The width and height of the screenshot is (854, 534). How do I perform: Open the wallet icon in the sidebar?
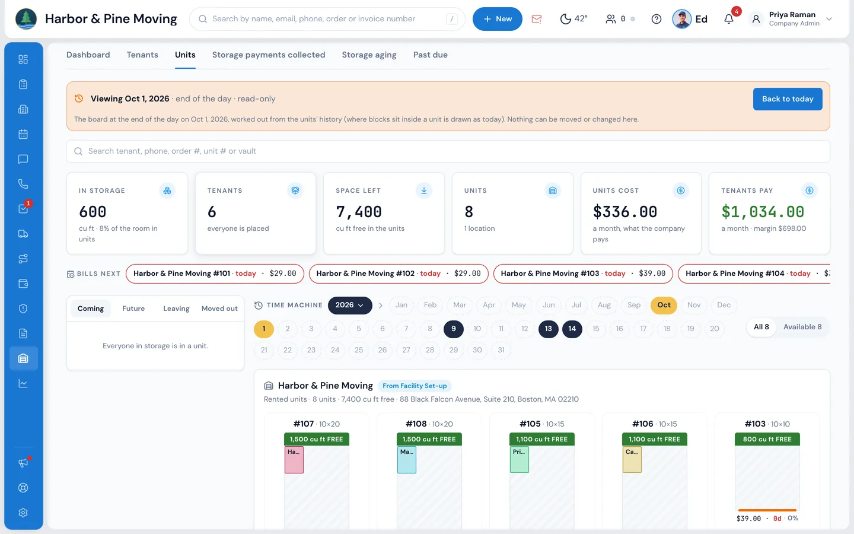coord(23,284)
